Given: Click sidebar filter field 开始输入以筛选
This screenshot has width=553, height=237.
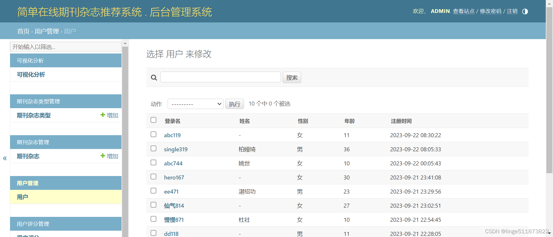Looking at the screenshot, I should pyautogui.click(x=66, y=47).
